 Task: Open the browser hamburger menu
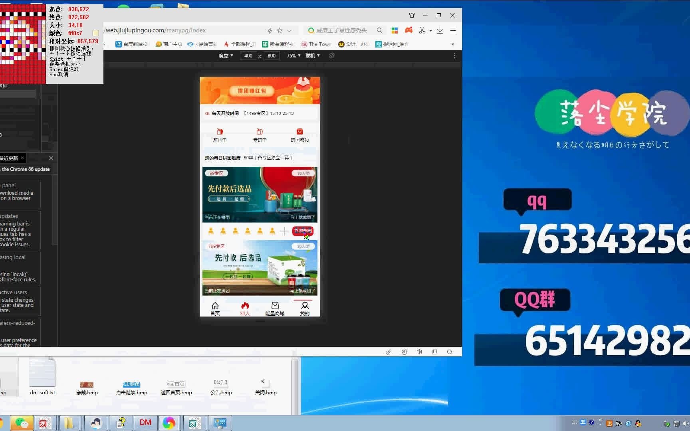[453, 30]
